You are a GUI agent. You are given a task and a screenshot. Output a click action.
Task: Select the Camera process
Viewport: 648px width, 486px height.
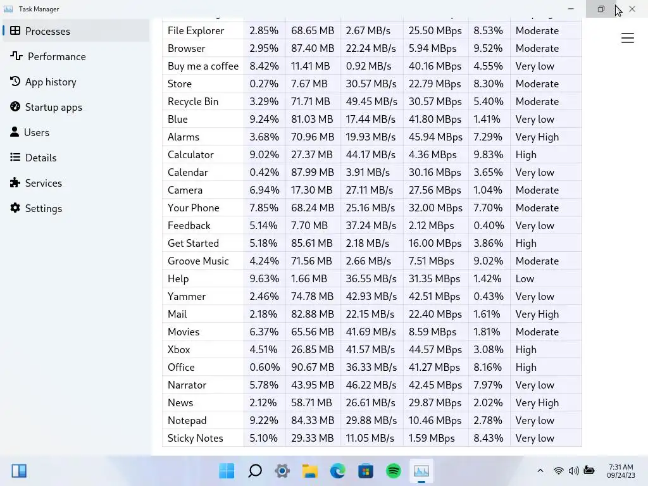click(x=371, y=190)
